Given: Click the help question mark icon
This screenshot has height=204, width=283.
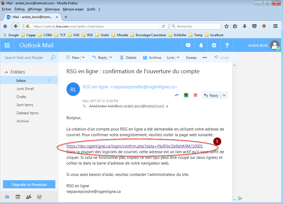Looking at the screenshot, I should tap(227, 45).
